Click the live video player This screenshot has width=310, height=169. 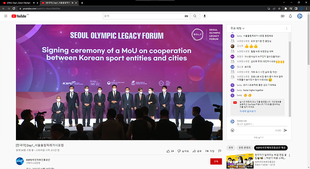(x=119, y=82)
